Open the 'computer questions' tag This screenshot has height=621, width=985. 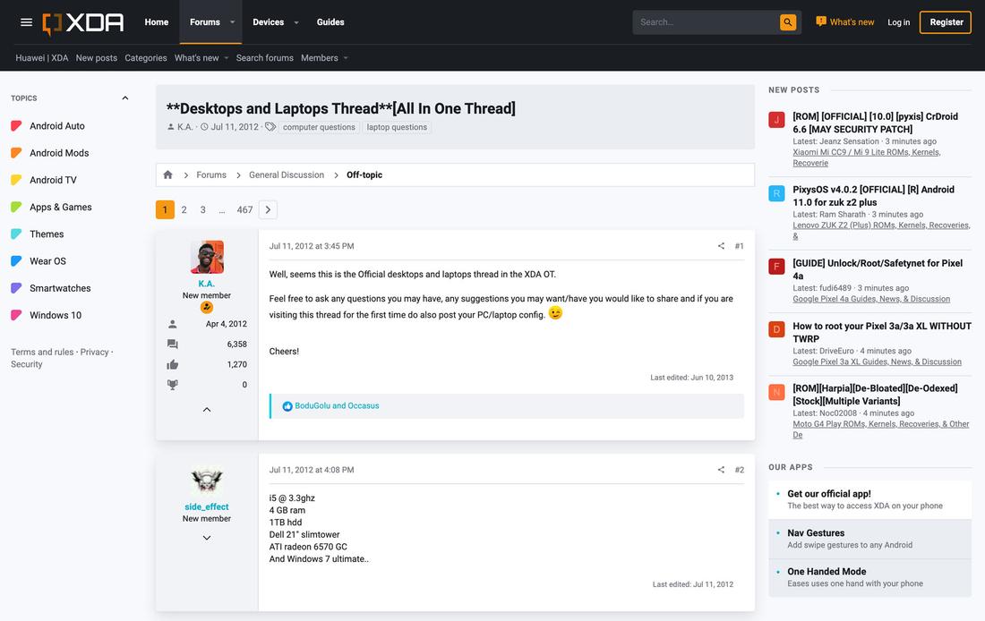[319, 127]
